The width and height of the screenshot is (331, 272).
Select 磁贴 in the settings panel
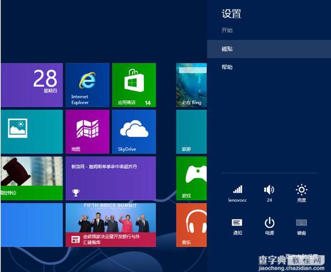[269, 49]
